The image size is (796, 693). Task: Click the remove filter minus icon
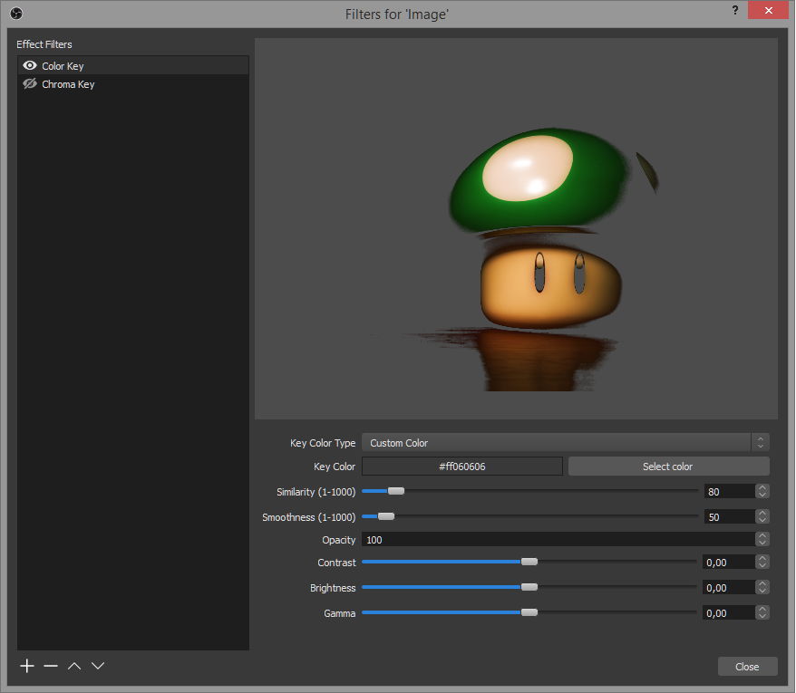point(51,666)
